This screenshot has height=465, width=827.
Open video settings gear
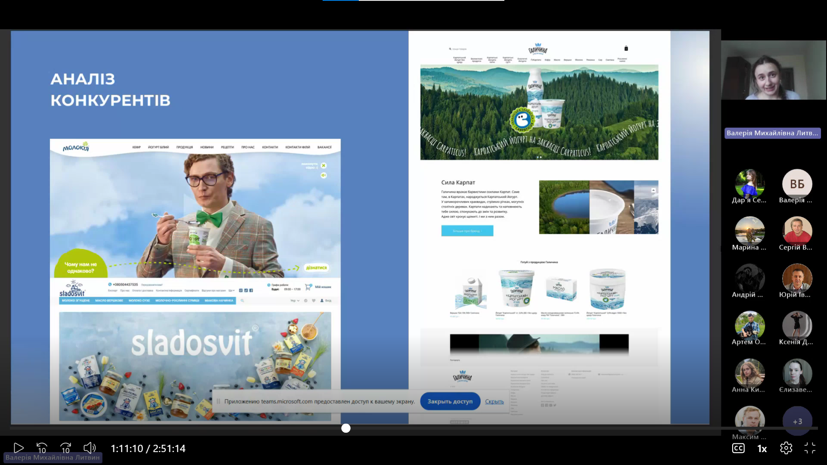[x=786, y=448]
